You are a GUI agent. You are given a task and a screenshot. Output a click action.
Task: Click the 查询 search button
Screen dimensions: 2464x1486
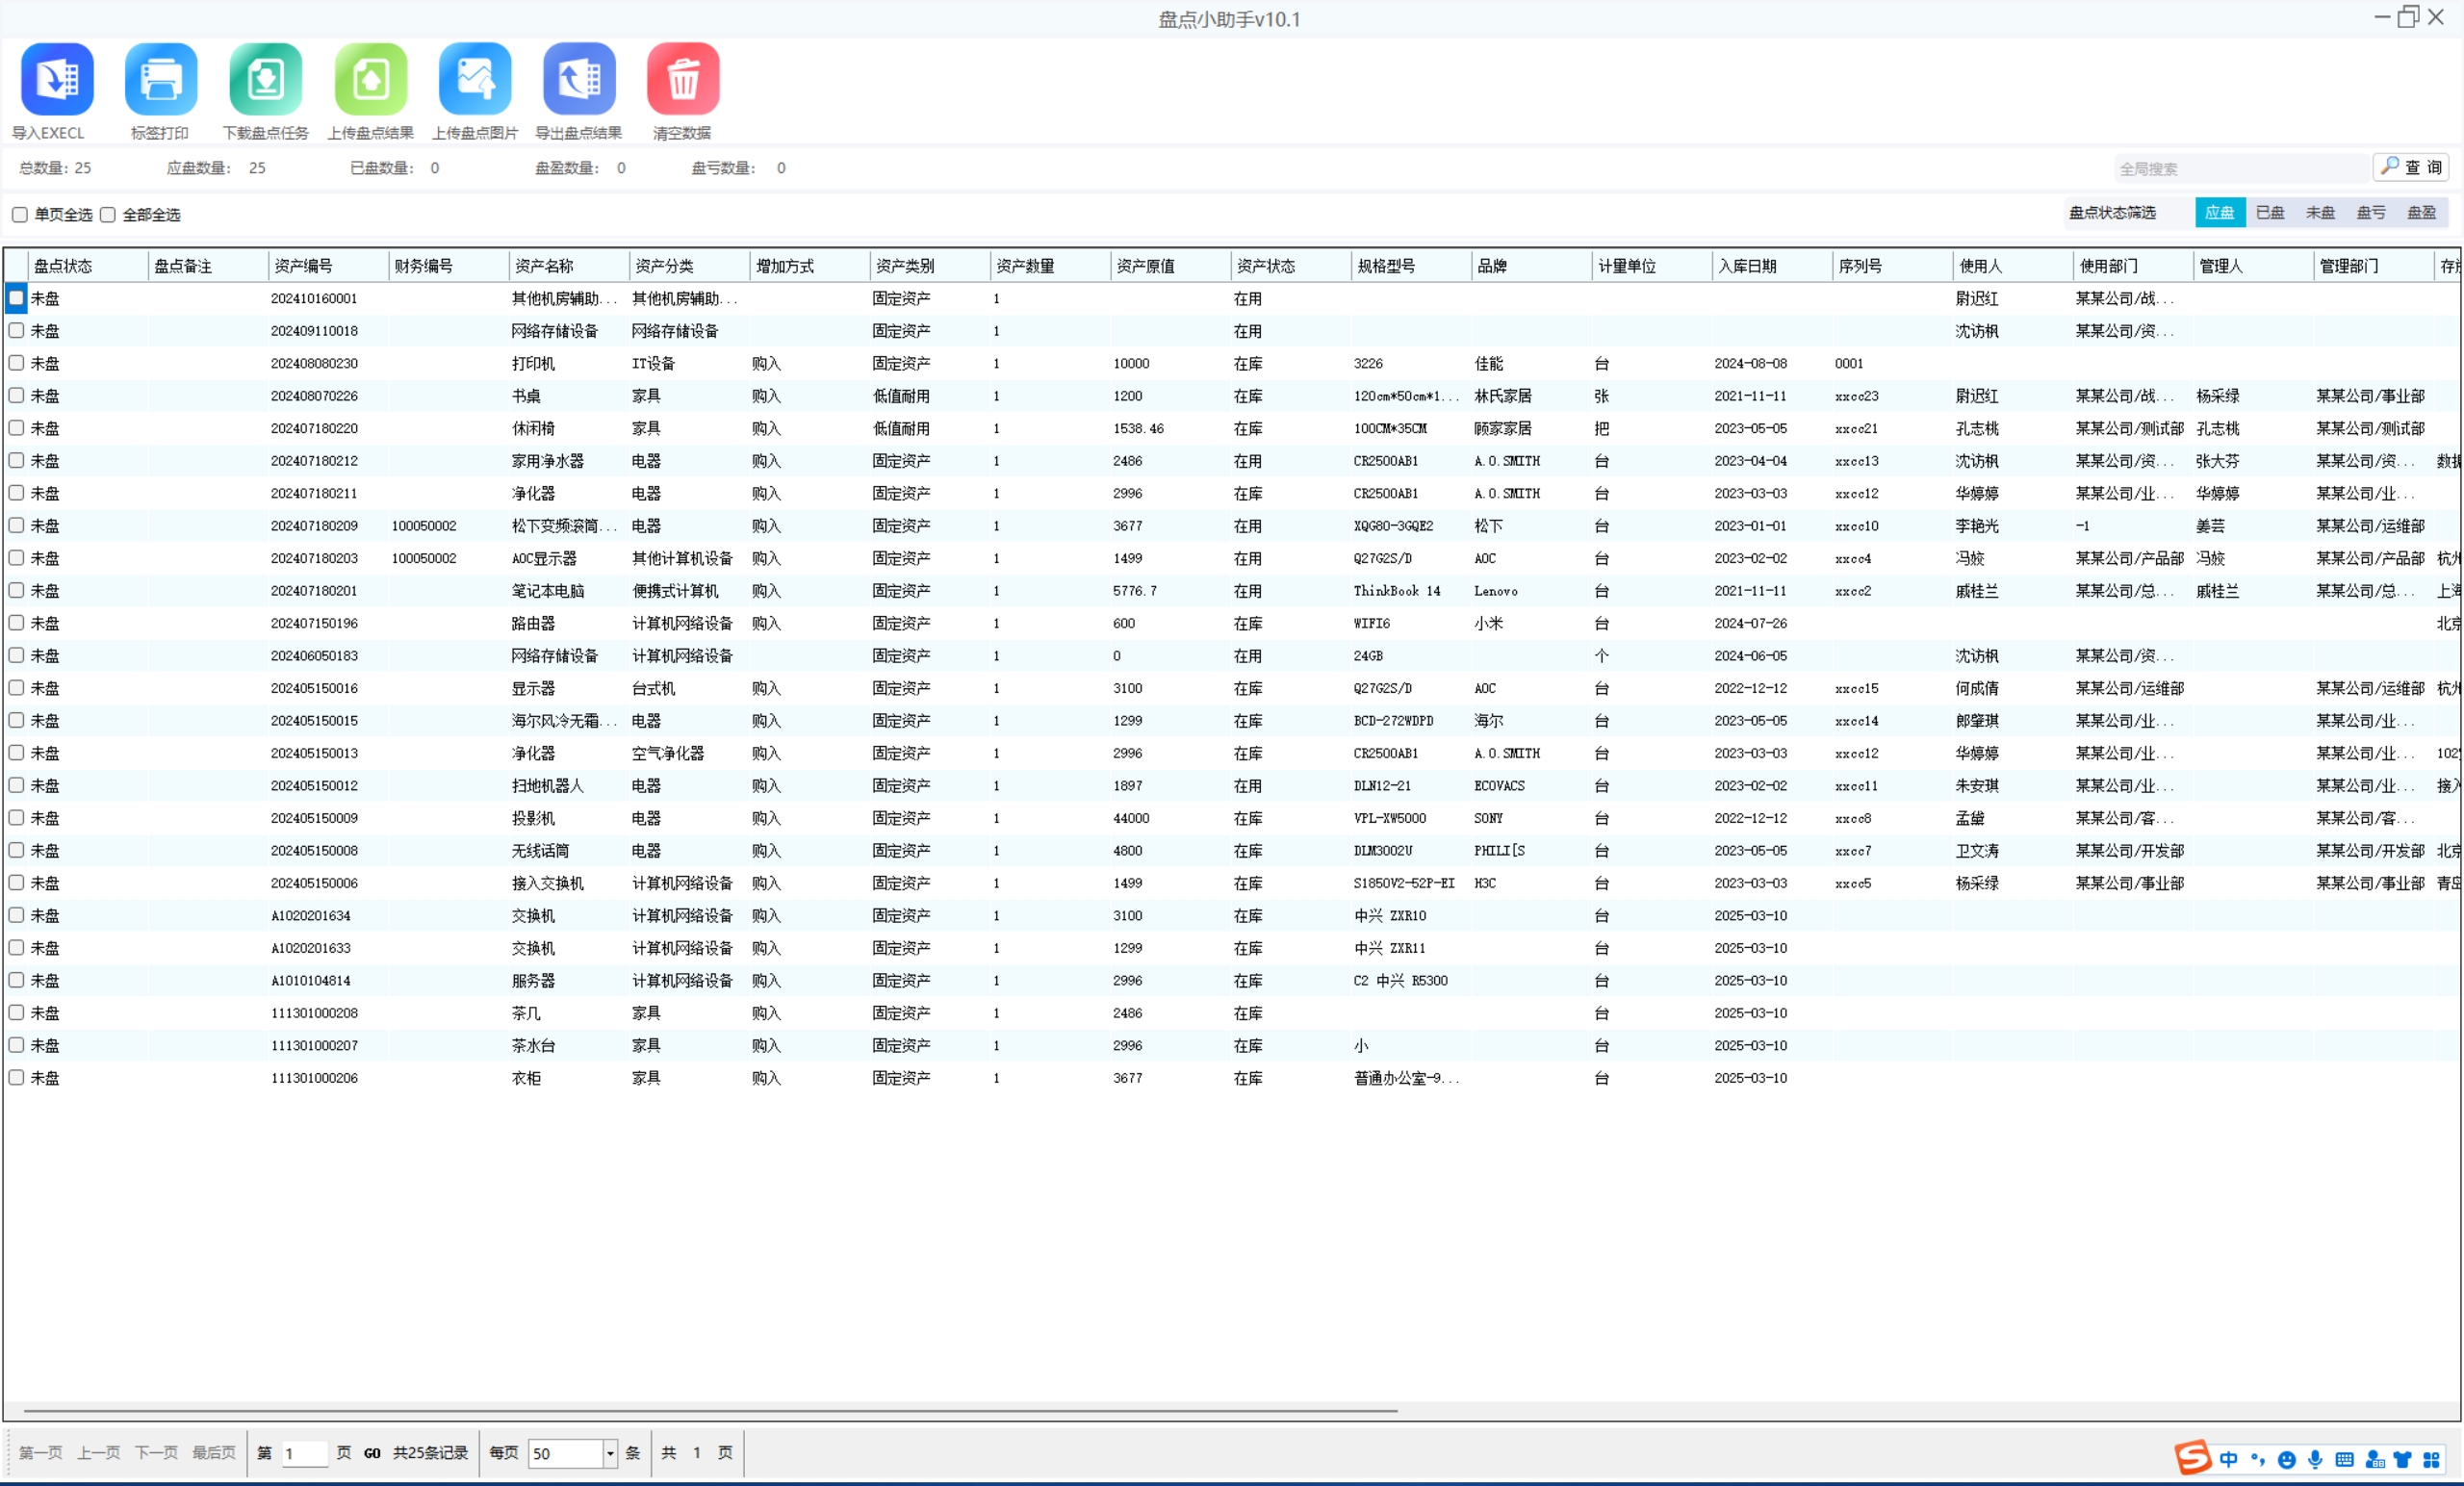2411,167
